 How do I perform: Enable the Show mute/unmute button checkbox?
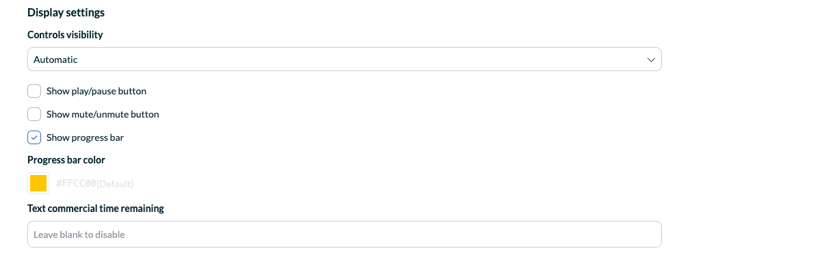tap(34, 114)
